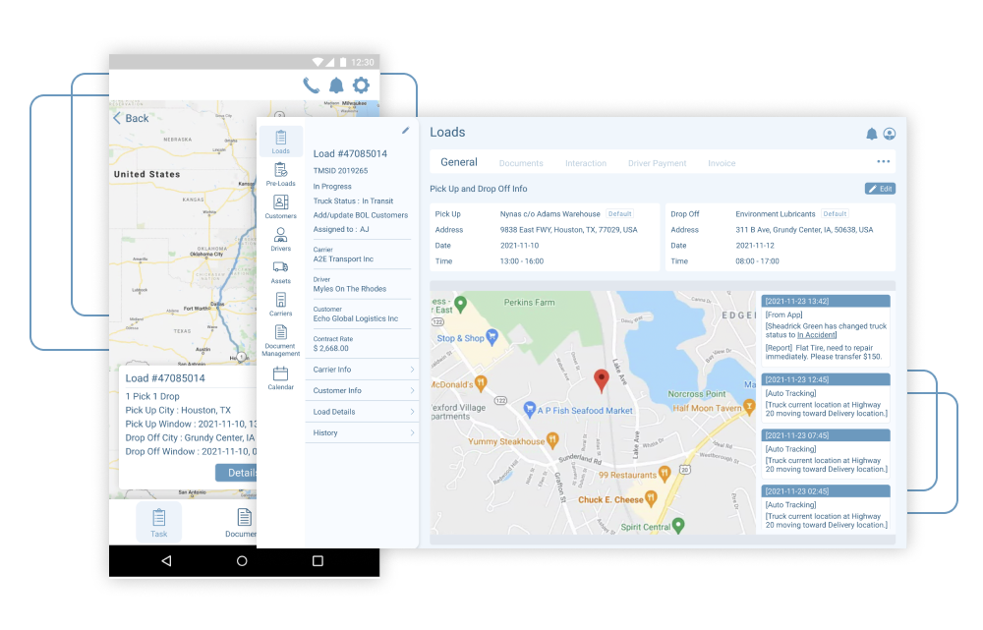Open Pre-Loads in the sidebar

tap(281, 174)
